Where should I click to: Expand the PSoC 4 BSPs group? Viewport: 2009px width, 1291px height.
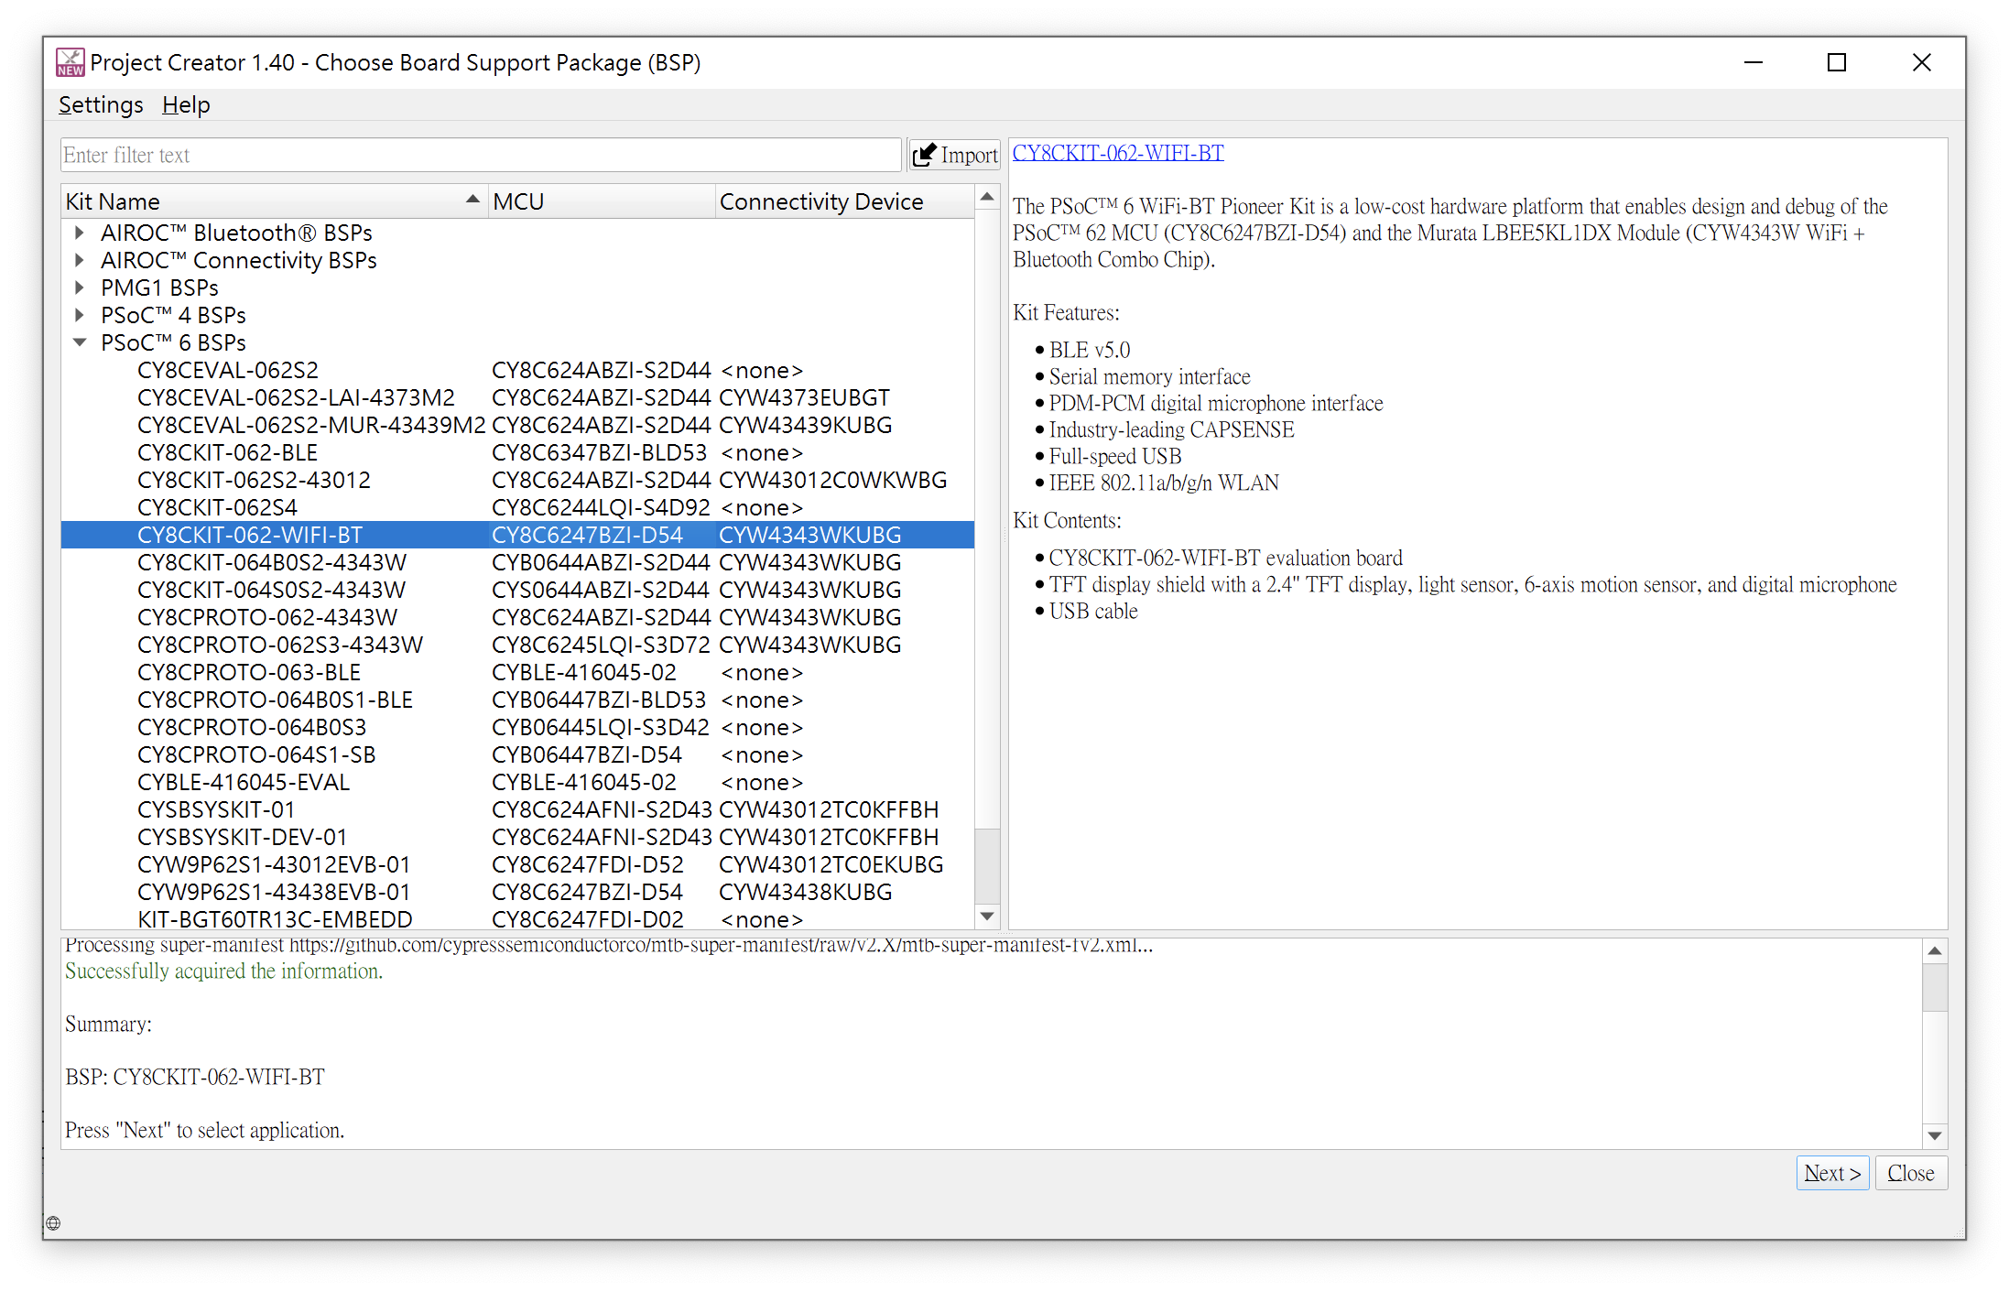click(80, 315)
